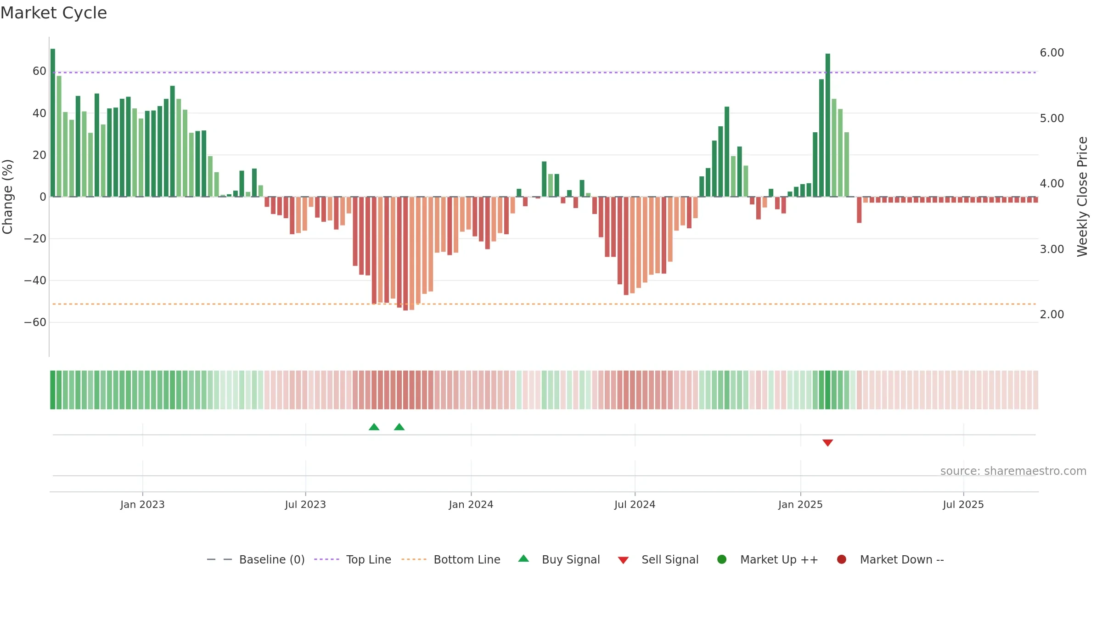This screenshot has height=620, width=1102.
Task: Click the dark red Market Down circle icon
Action: coord(842,559)
